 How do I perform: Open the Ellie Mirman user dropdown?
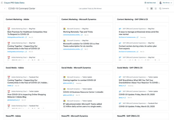point(171,3)
